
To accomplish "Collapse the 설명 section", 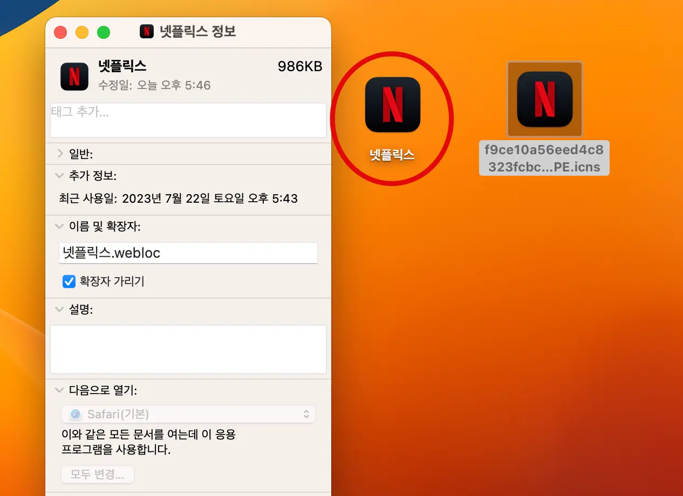I will coord(59,309).
